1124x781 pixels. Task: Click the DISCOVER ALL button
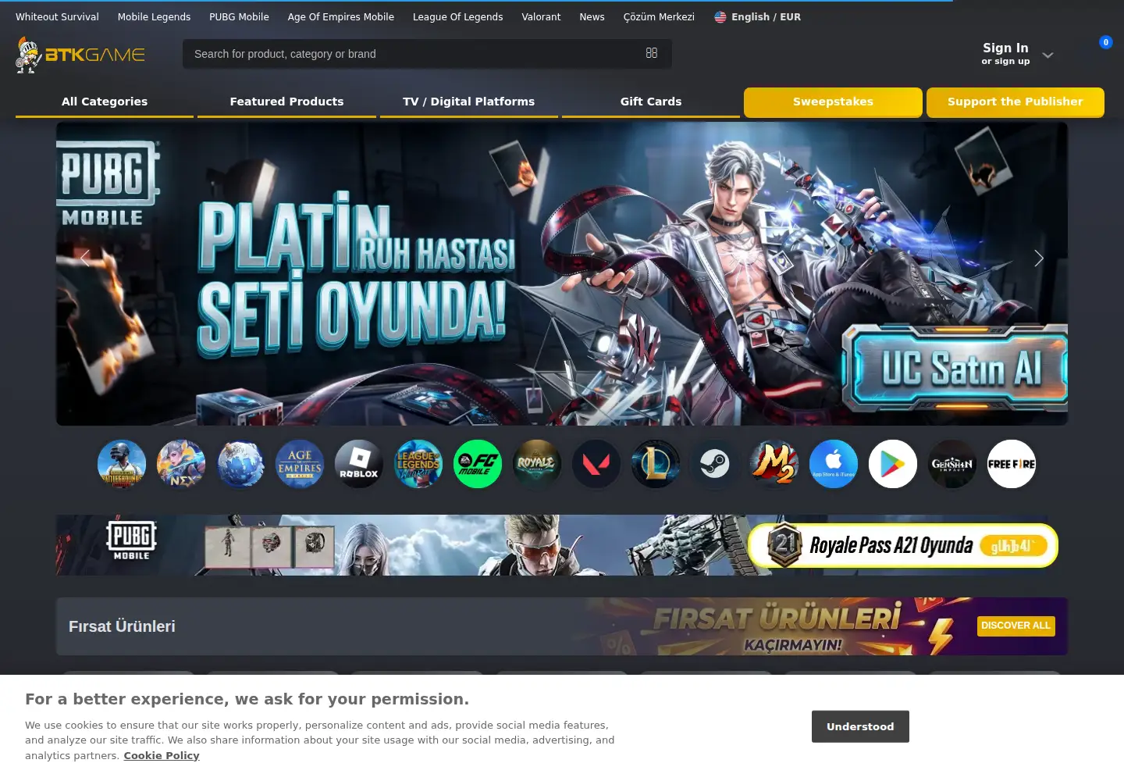1016,626
